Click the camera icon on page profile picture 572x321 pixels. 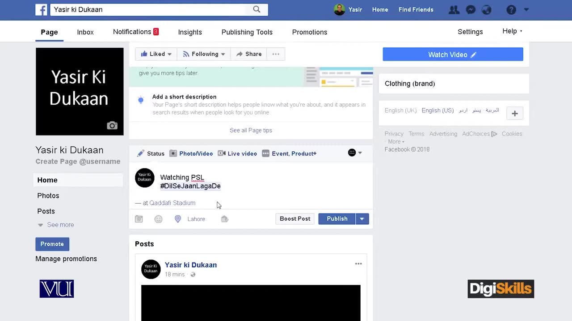(x=112, y=126)
